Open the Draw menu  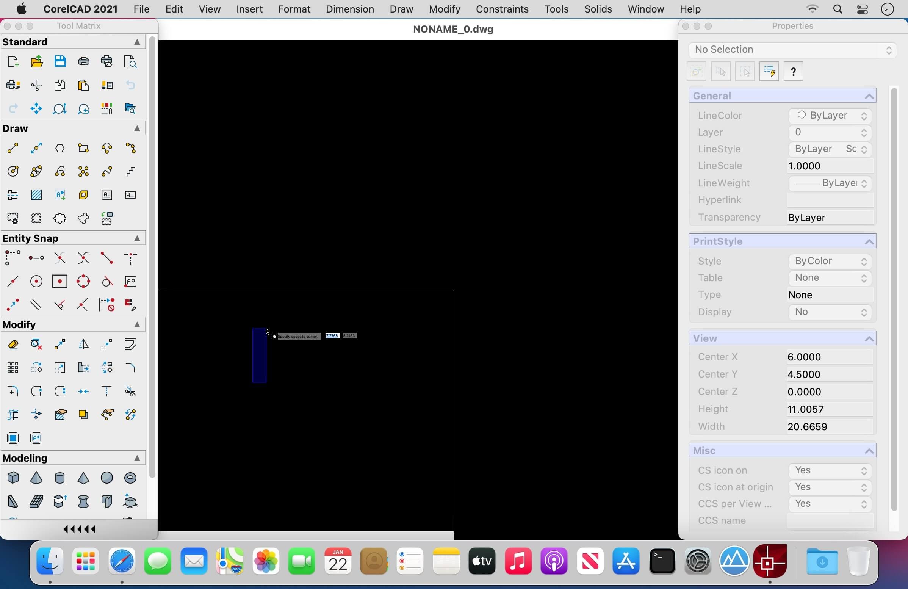(401, 9)
